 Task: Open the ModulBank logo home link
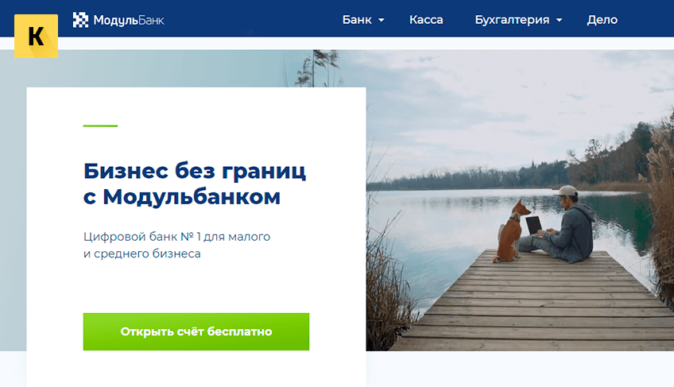coord(118,20)
